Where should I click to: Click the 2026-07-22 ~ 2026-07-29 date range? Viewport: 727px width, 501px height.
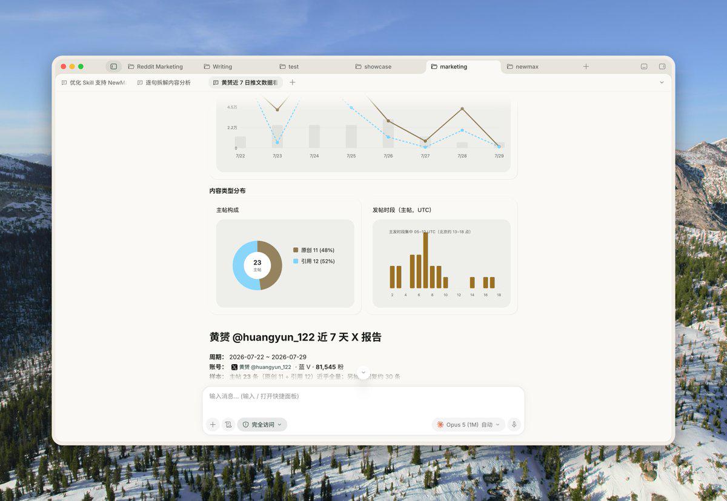tap(268, 357)
